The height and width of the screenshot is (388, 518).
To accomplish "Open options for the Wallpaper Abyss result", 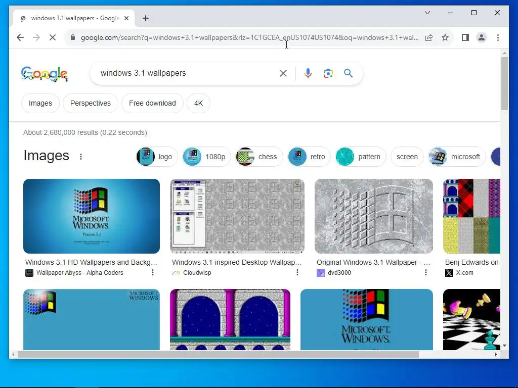I will click(153, 272).
